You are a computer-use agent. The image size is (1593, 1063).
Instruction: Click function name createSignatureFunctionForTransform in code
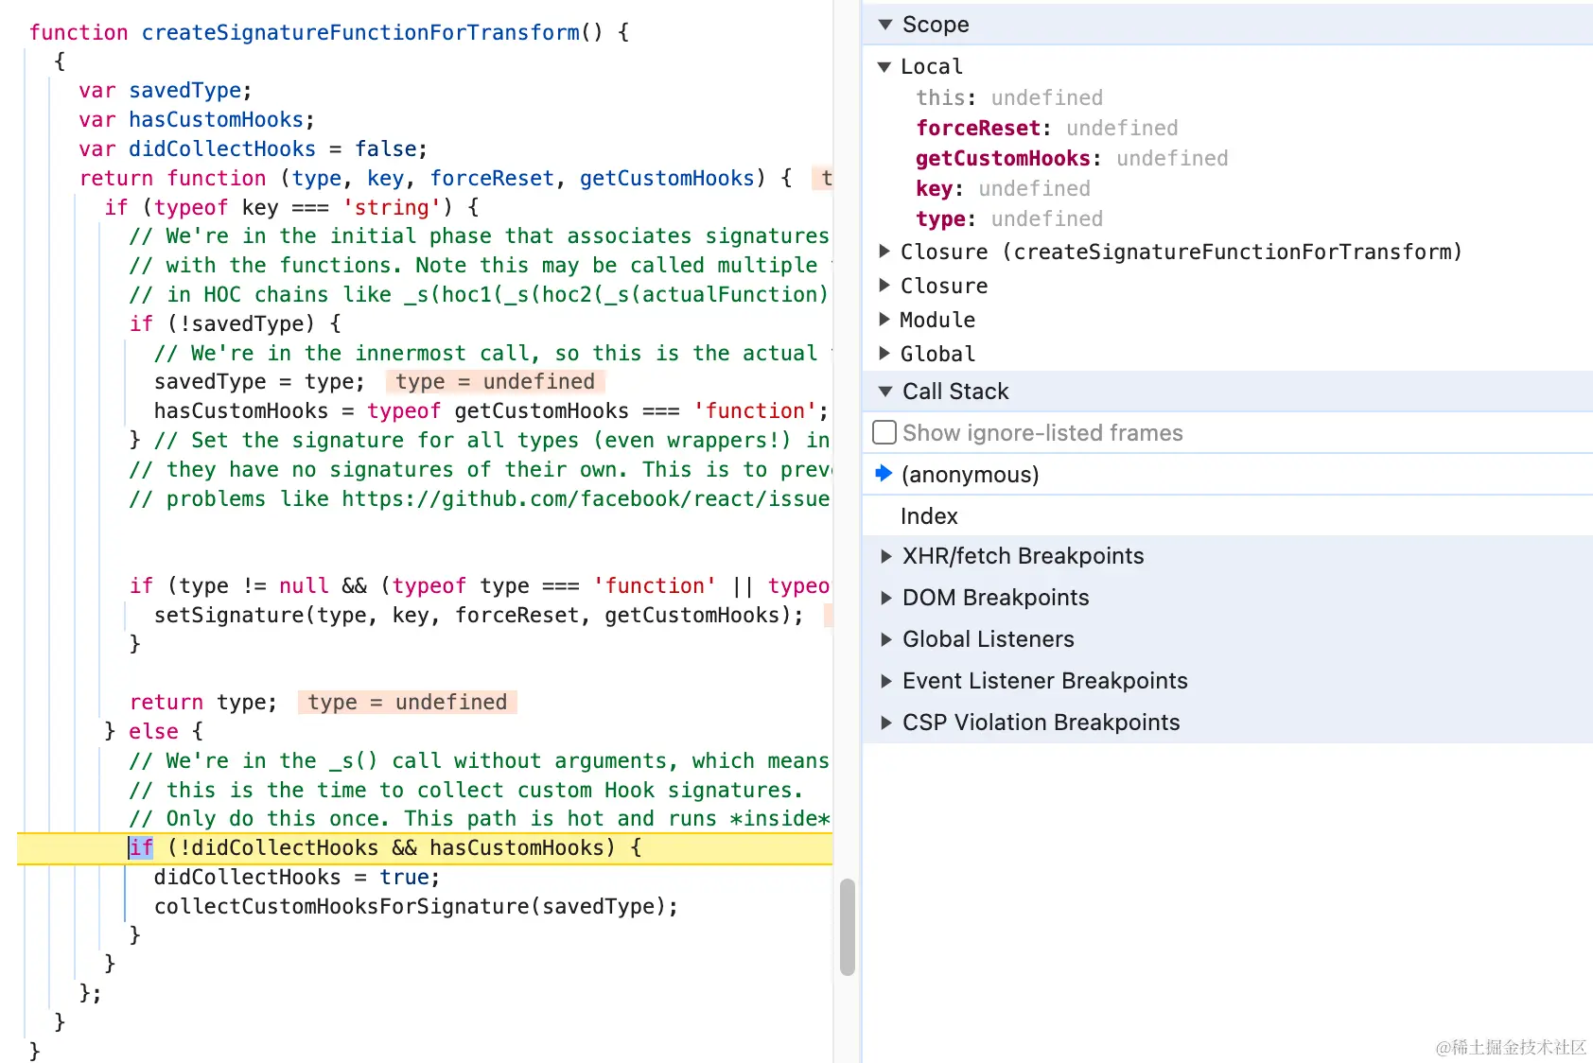coord(360,33)
